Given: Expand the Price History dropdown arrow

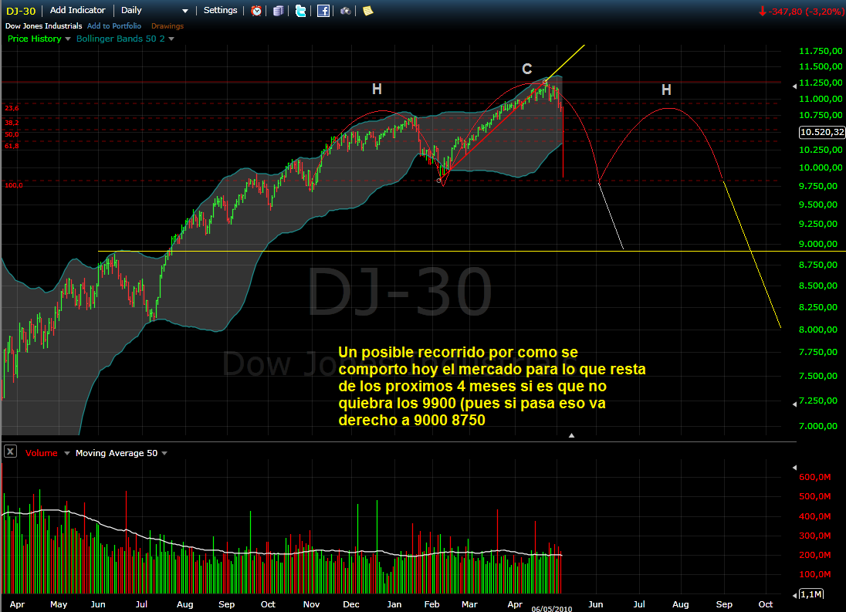Looking at the screenshot, I should [x=67, y=39].
